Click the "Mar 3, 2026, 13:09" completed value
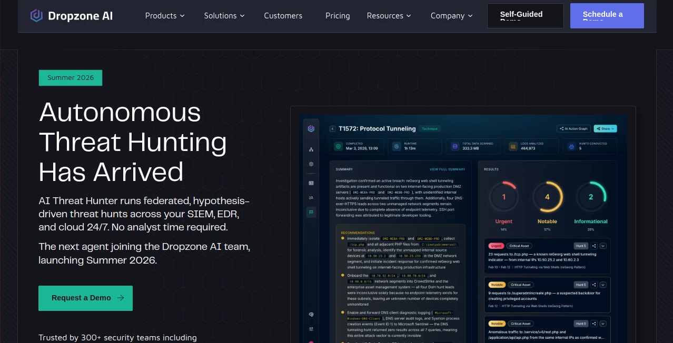The image size is (673, 343). point(362,148)
